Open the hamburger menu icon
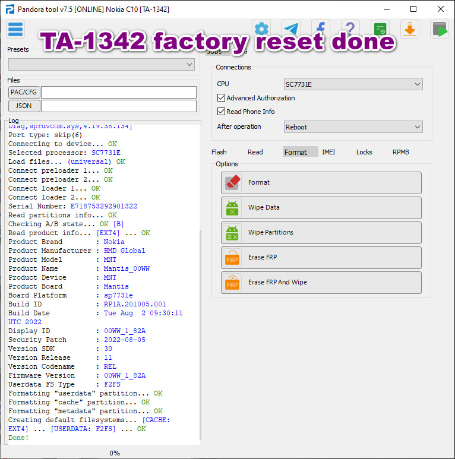 pyautogui.click(x=15, y=29)
